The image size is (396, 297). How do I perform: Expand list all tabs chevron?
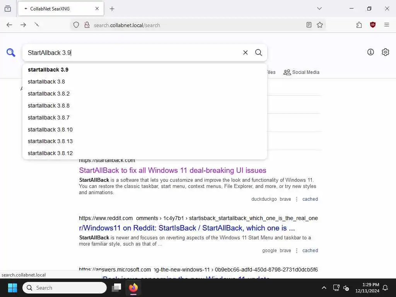[x=319, y=9]
